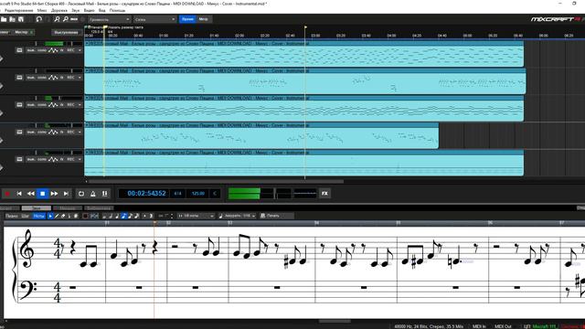This screenshot has height=329, width=585.
Task: Switch timeline to Метр mode
Action: (x=204, y=19)
